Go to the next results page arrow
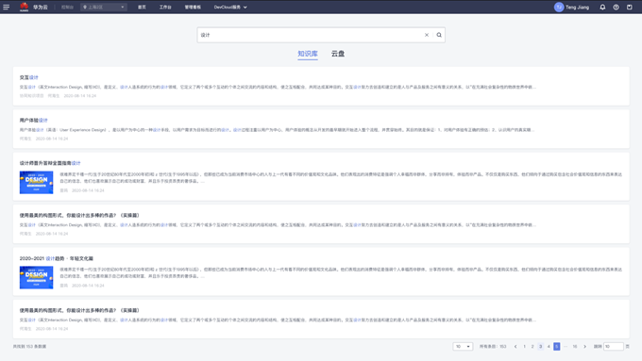 (x=584, y=346)
